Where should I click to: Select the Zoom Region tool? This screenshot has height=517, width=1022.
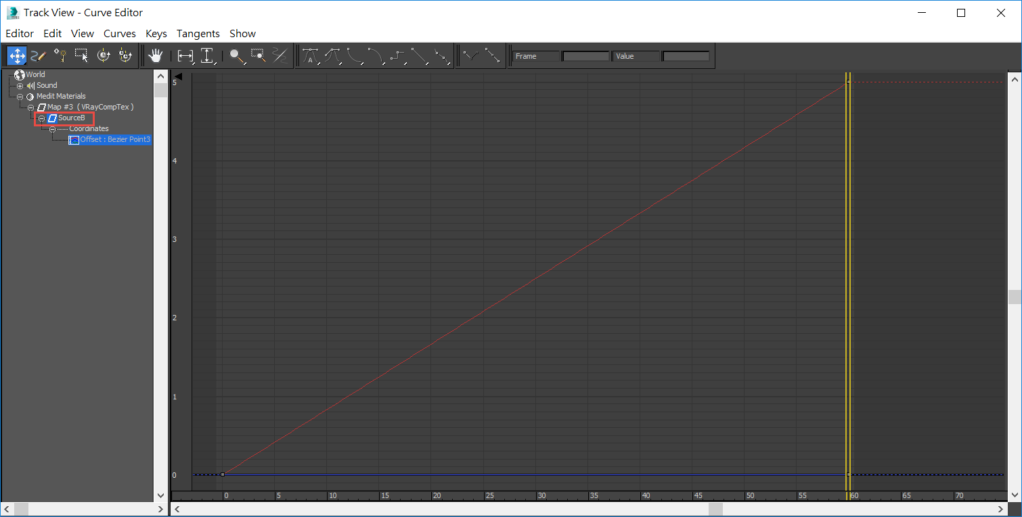click(x=259, y=56)
